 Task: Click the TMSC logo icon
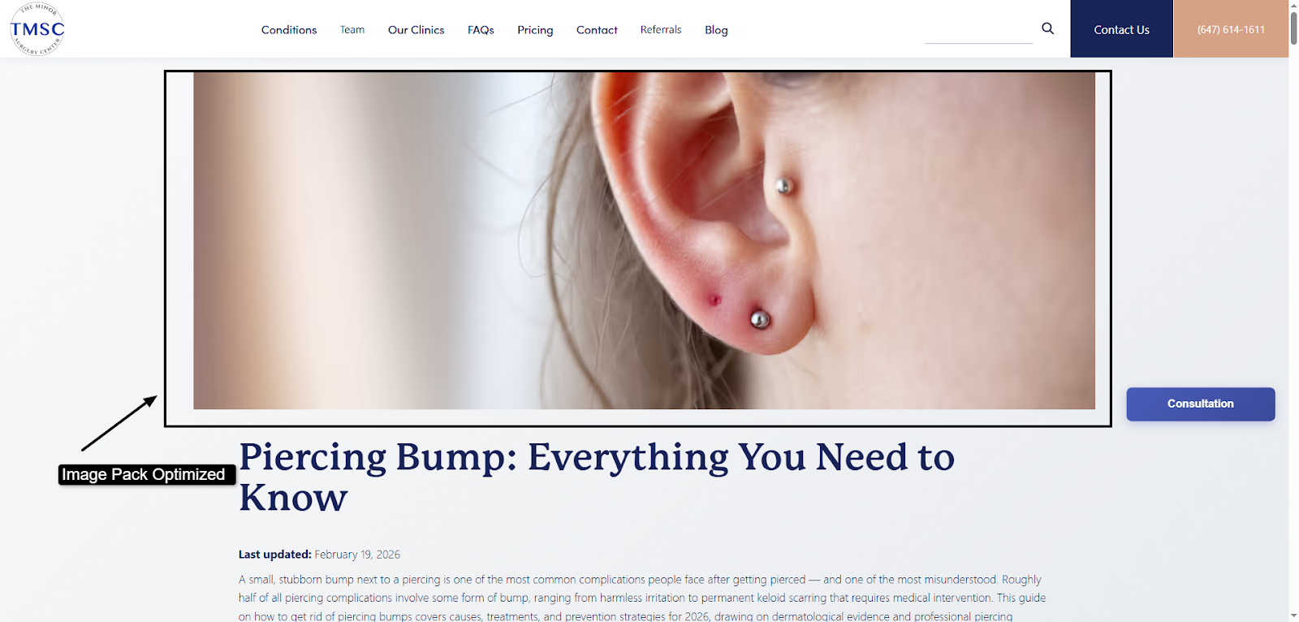click(37, 29)
